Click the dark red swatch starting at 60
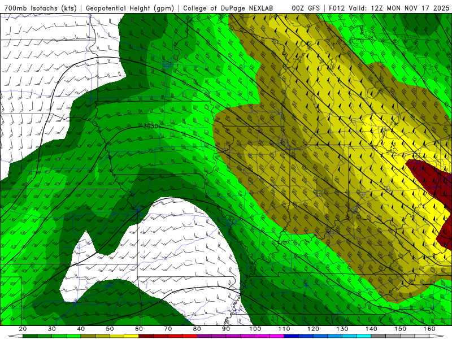The height and width of the screenshot is (339, 452). 146,336
